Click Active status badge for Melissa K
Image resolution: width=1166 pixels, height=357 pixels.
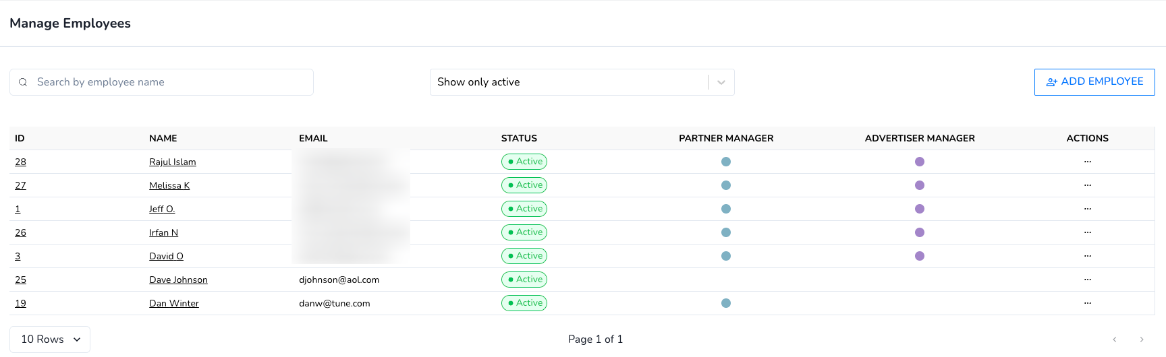coord(524,185)
